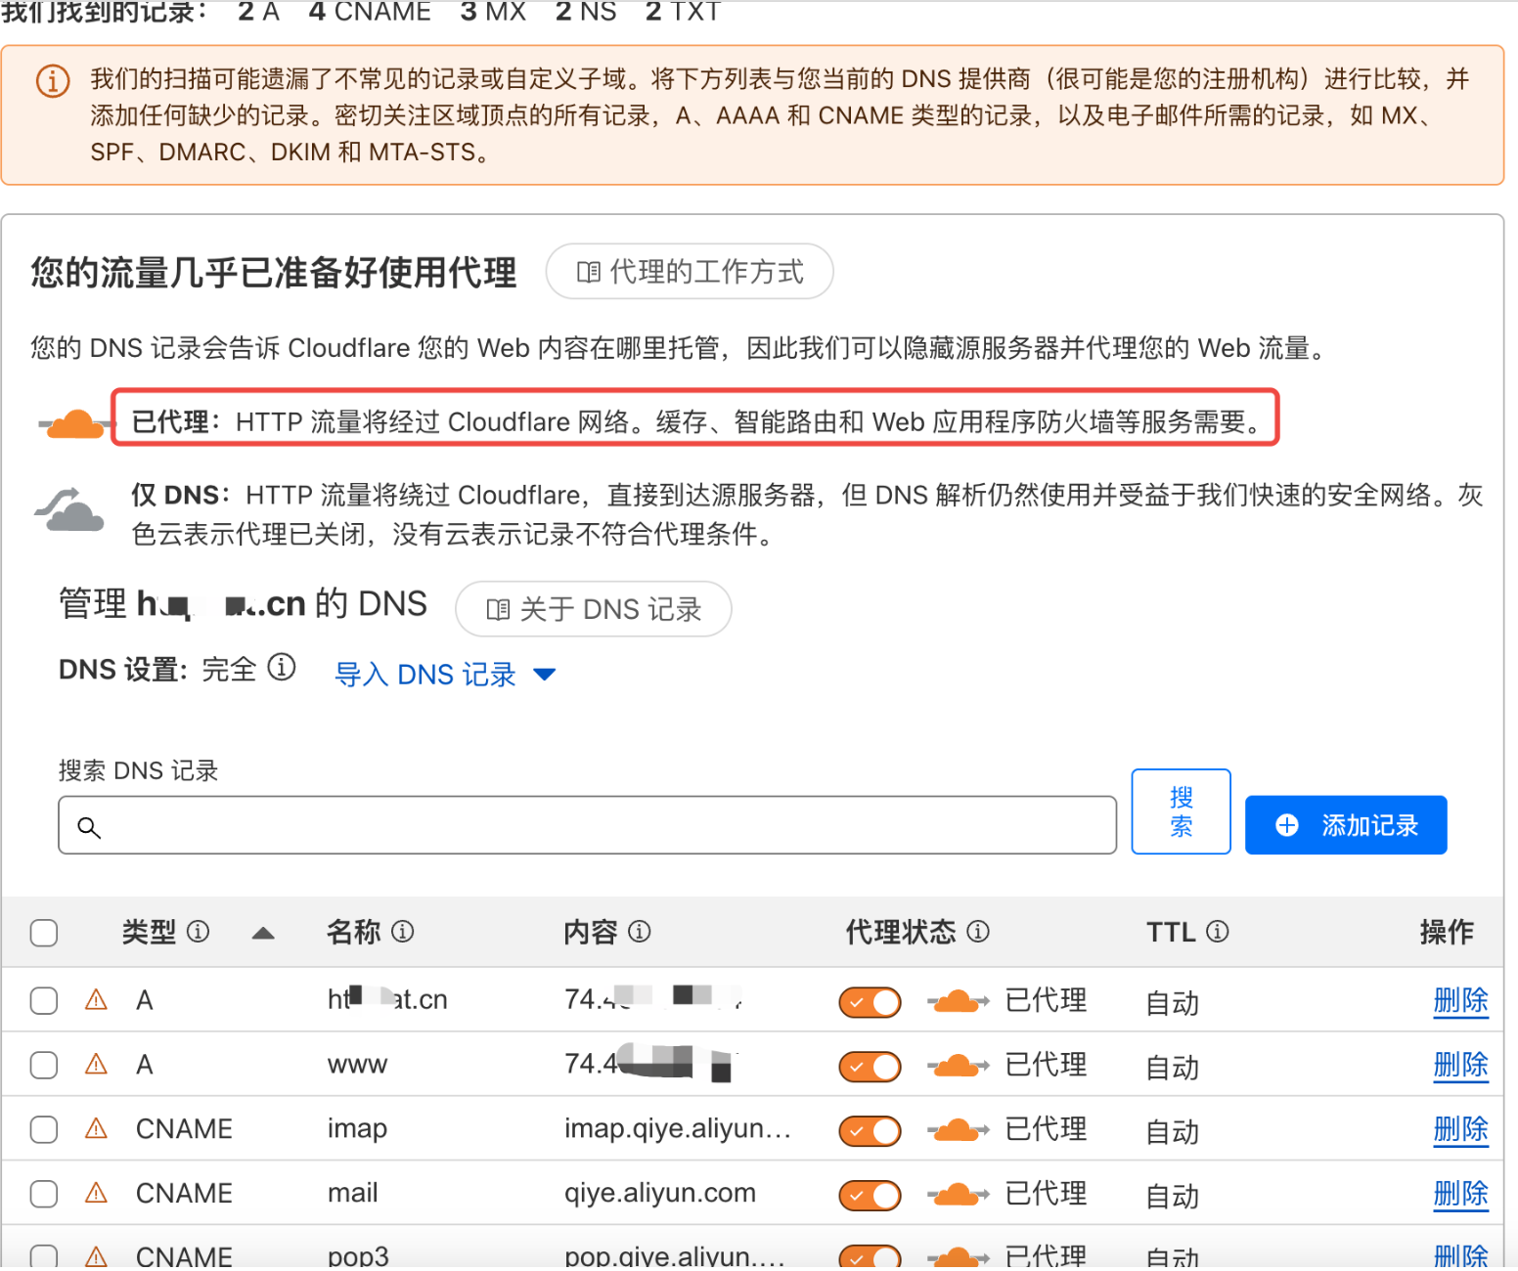1518x1271 pixels.
Task: Open 代理的工作方式 help button
Action: (x=690, y=272)
